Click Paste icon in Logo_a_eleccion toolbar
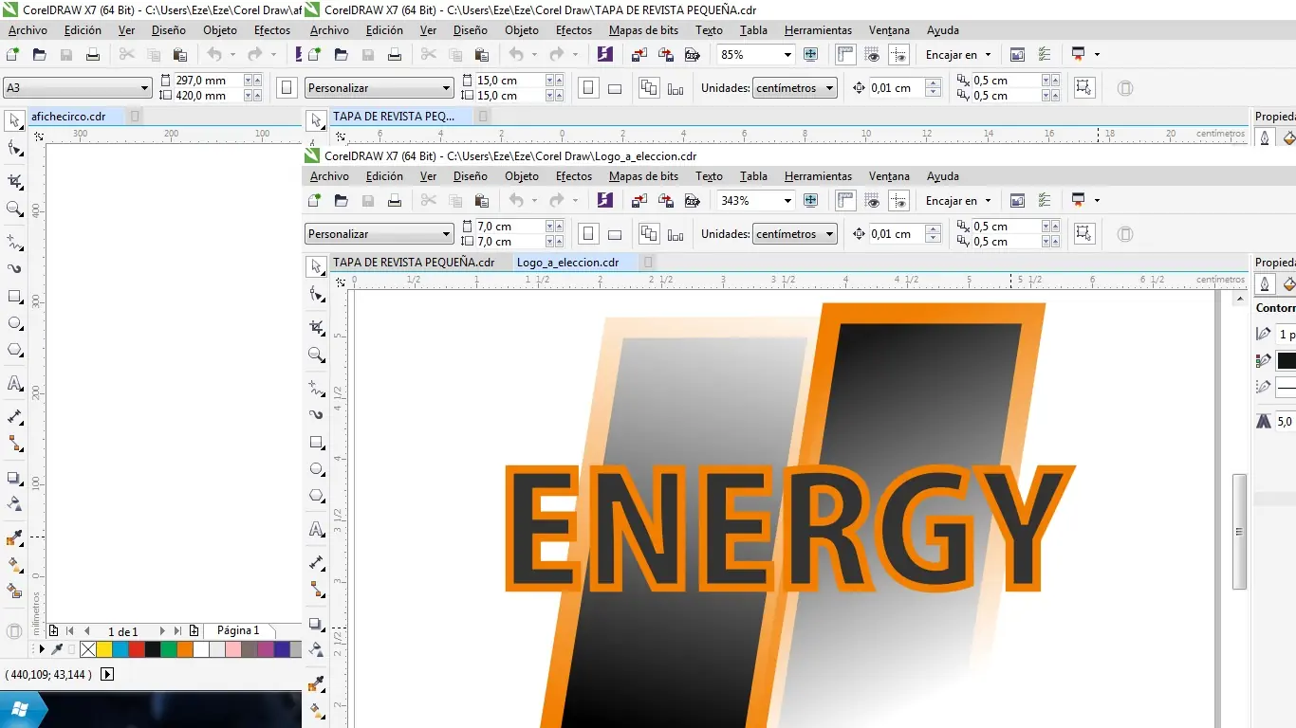This screenshot has width=1296, height=728. click(x=482, y=201)
